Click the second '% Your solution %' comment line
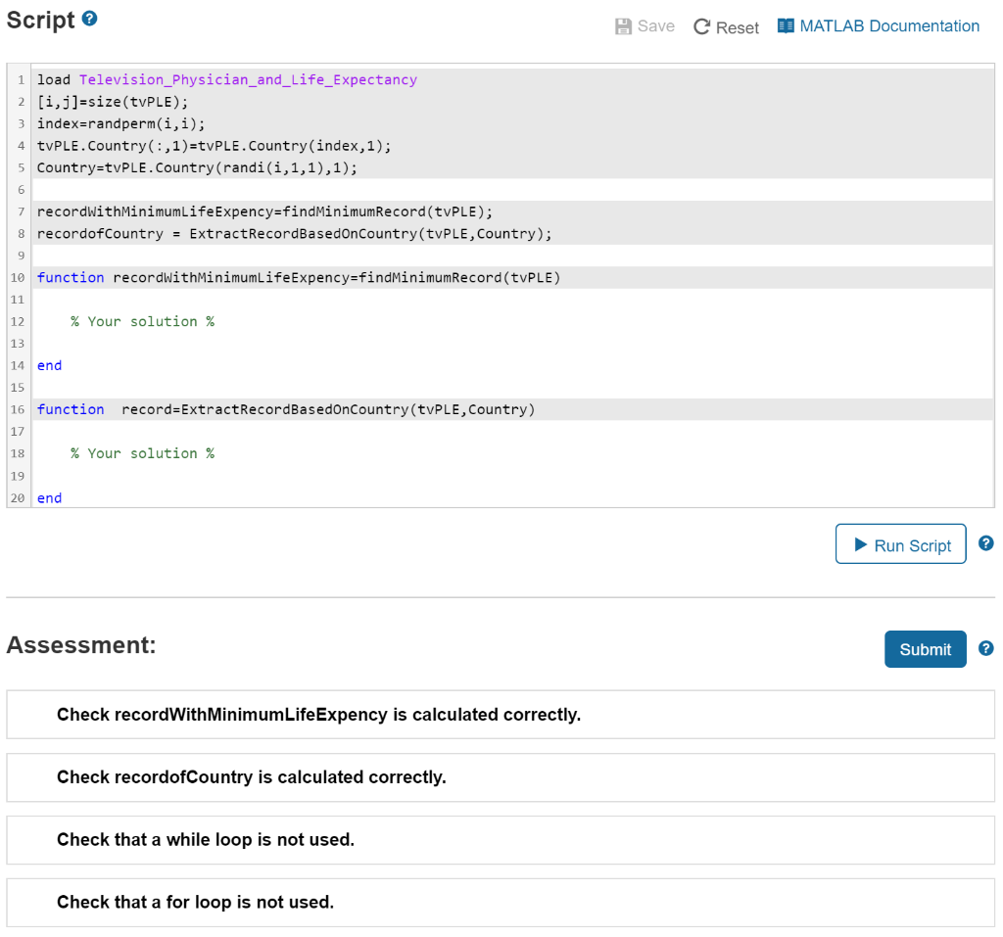Image resolution: width=1003 pixels, height=937 pixels. 143,452
